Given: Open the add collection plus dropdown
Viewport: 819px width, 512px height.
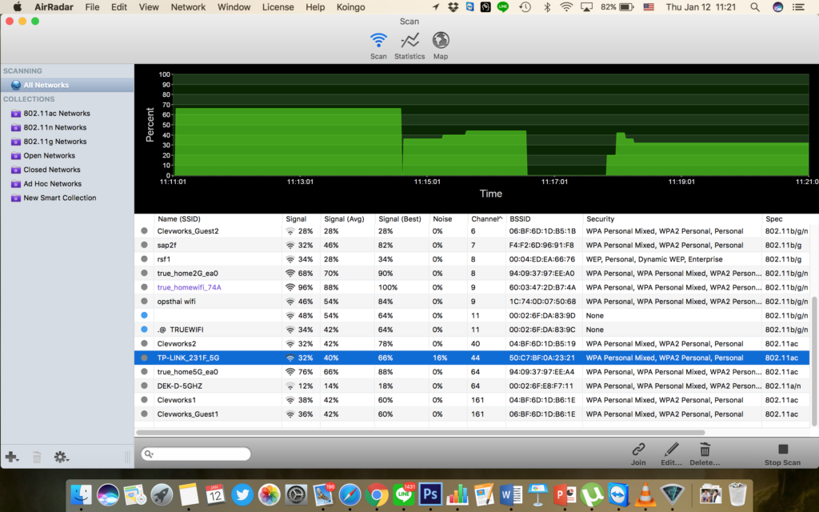Looking at the screenshot, I should [12, 457].
